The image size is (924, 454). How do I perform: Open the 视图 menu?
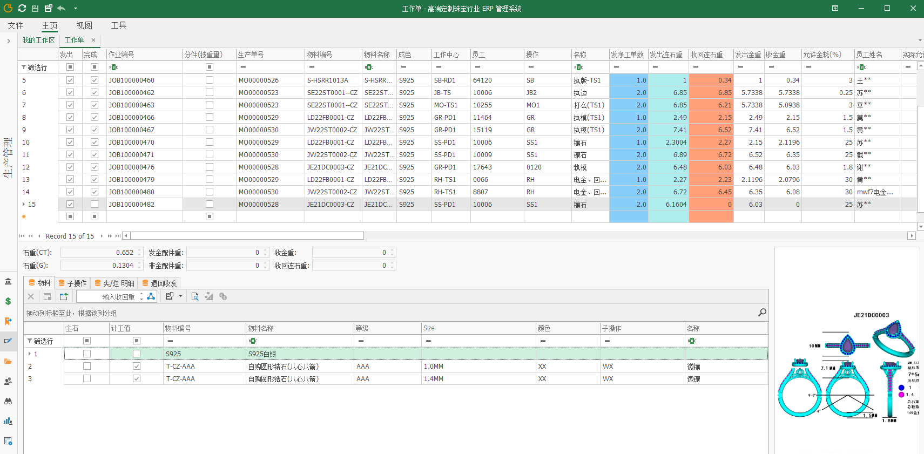(x=84, y=25)
